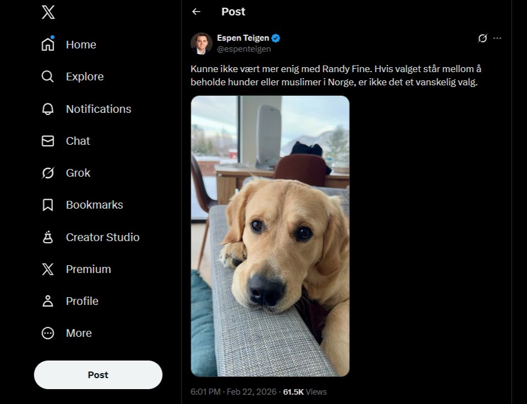Open Explore search icon
The height and width of the screenshot is (404, 527).
click(48, 77)
